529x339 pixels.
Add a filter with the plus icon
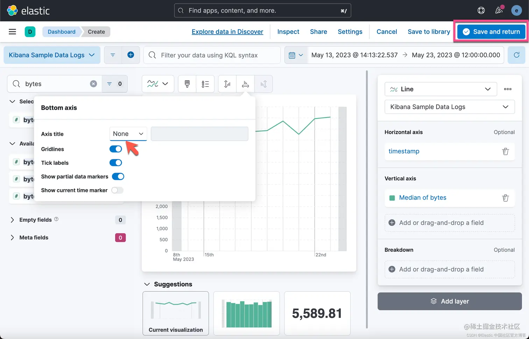131,55
